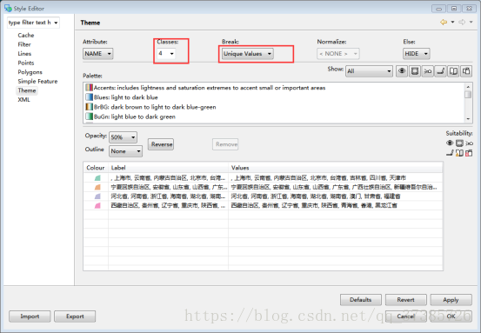Click the orange colour swatch in second row
The width and height of the screenshot is (481, 333).
pos(97,187)
